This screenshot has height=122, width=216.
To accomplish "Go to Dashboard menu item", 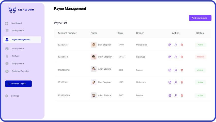I will pos(17,23).
